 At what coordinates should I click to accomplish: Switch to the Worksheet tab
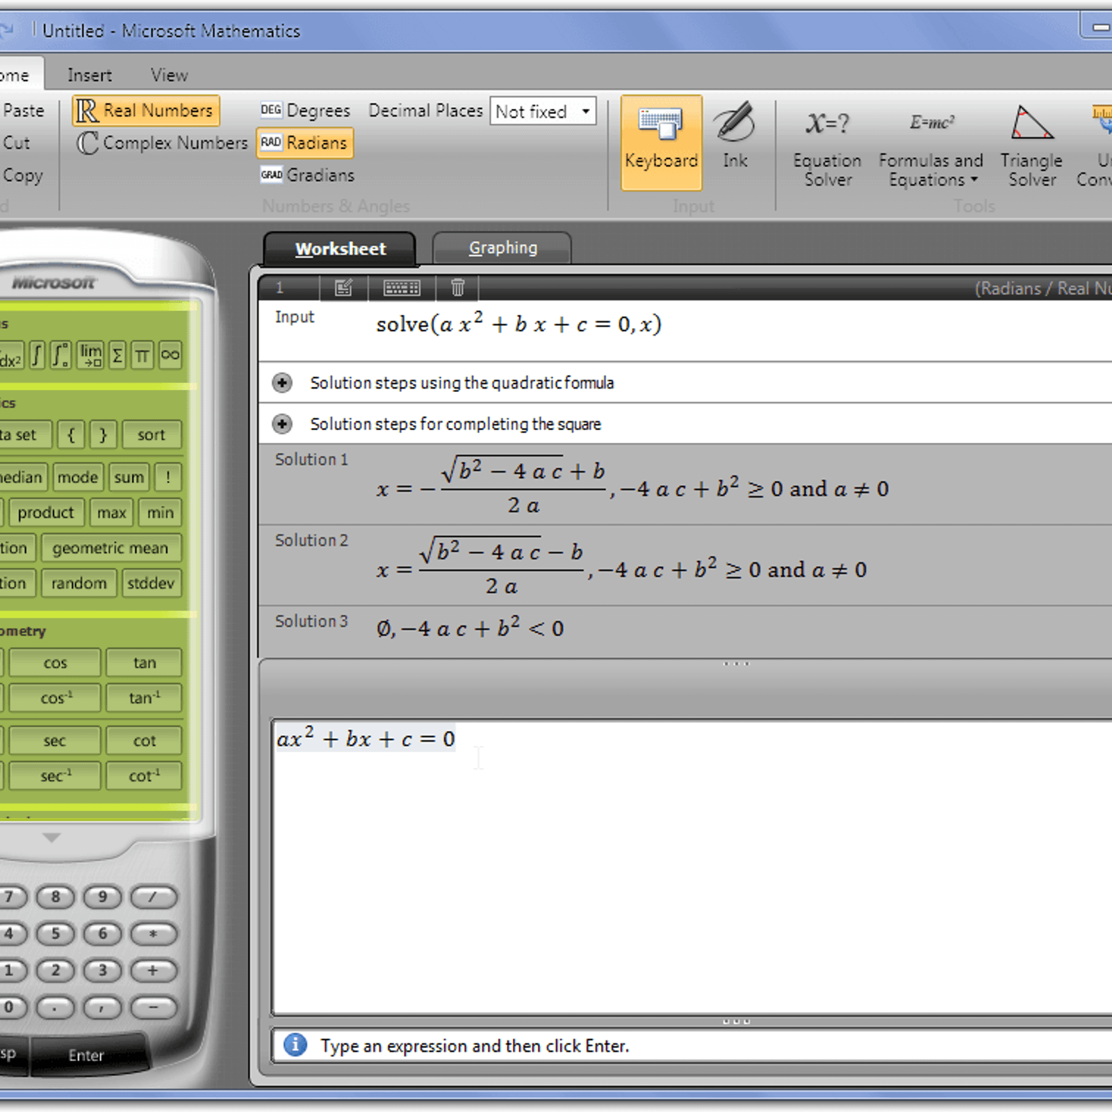pyautogui.click(x=340, y=249)
